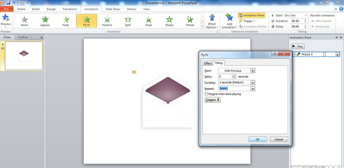
Task: Expand the Triggers button in dialog
Action: 212,100
